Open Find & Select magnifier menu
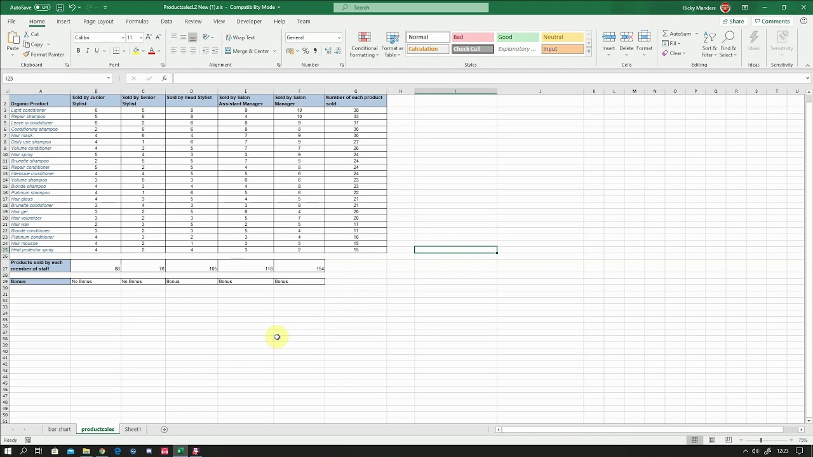This screenshot has height=457, width=813. (x=729, y=44)
